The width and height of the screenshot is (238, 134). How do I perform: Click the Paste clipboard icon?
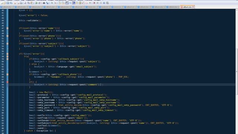coord(32,3)
